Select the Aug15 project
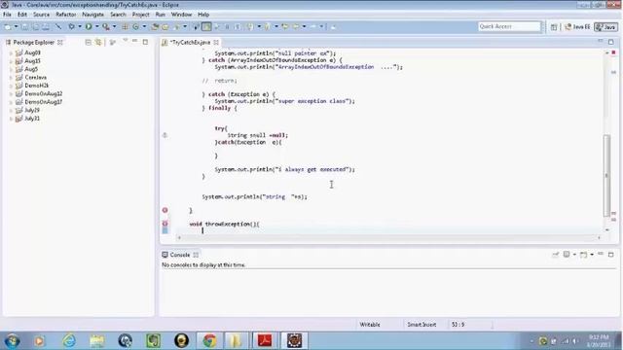 pos(32,61)
